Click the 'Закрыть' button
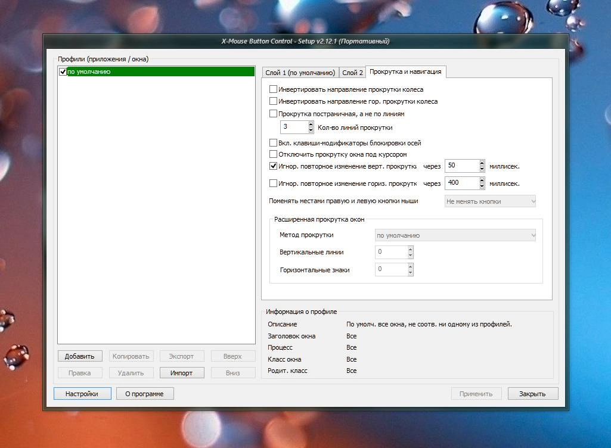The image size is (611, 448). coord(533,393)
